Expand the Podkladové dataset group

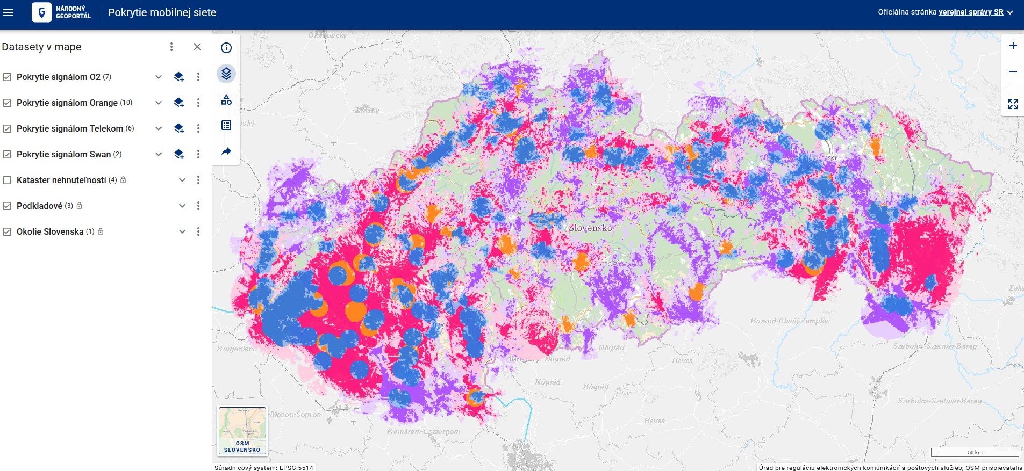[x=182, y=206]
